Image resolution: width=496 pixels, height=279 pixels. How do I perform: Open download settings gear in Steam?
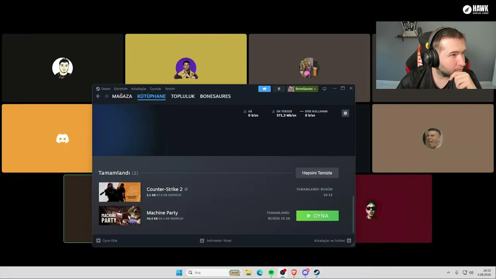(x=345, y=113)
